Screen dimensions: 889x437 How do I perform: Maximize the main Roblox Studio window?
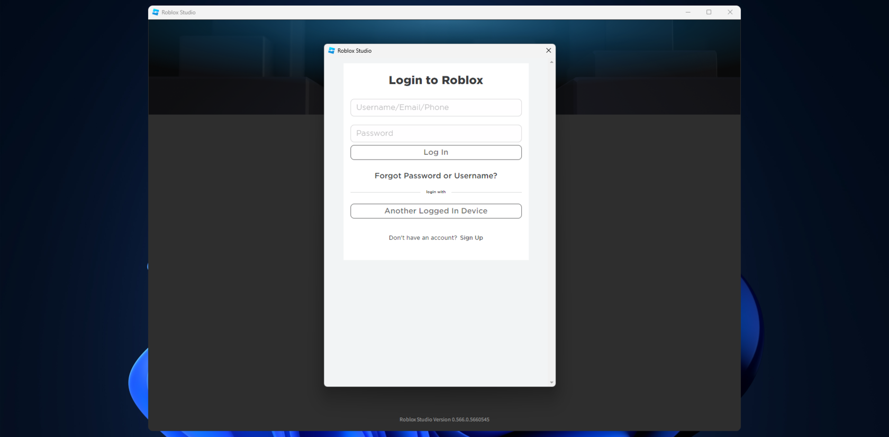point(709,12)
